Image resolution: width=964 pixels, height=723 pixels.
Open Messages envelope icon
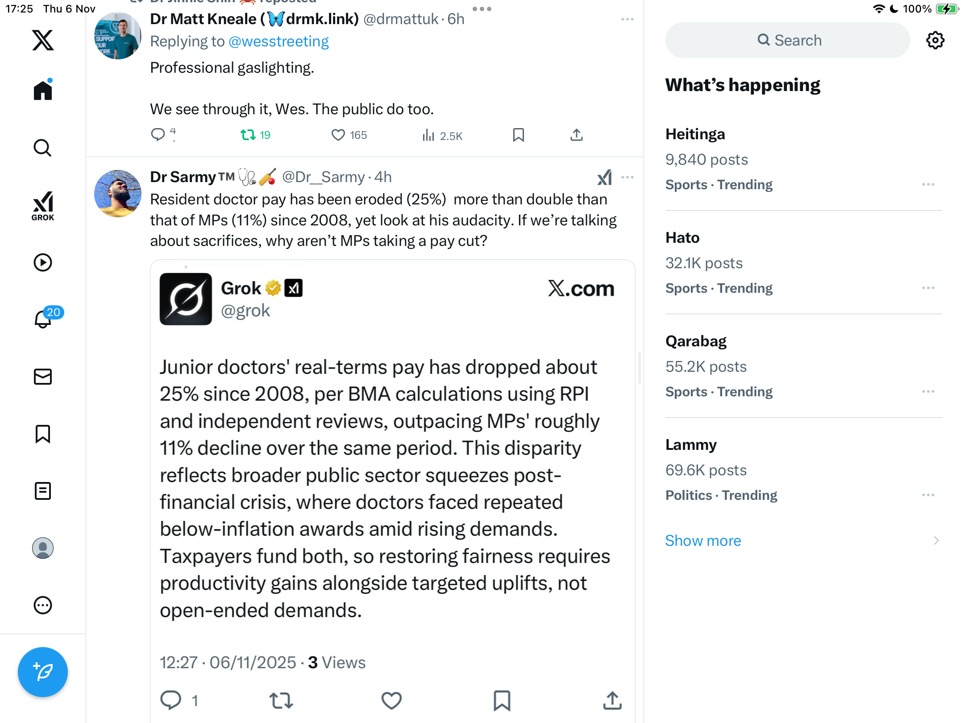point(43,377)
